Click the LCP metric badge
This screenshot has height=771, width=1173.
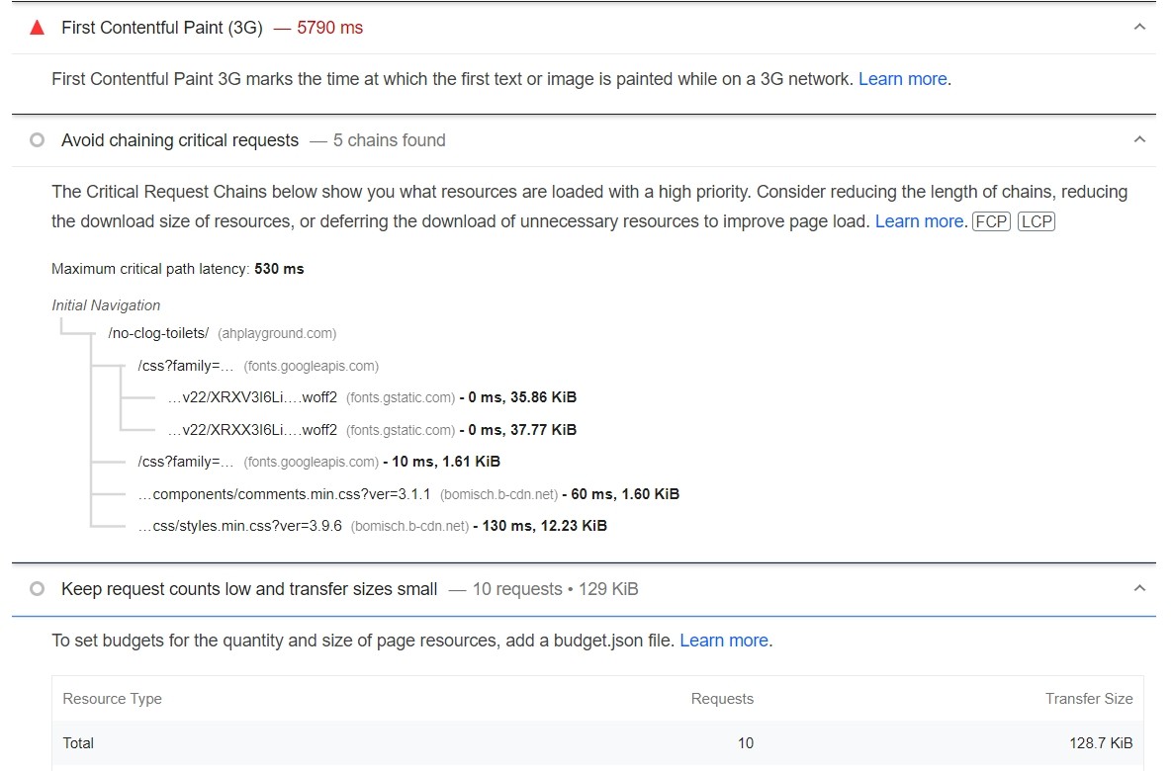[x=1037, y=221]
